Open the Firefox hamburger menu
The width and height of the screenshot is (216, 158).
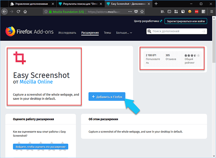[212, 12]
